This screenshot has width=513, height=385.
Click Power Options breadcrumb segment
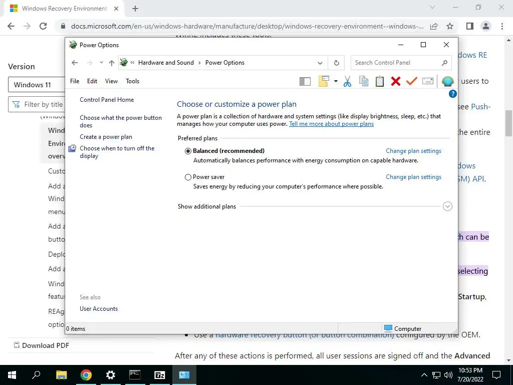tap(225, 63)
